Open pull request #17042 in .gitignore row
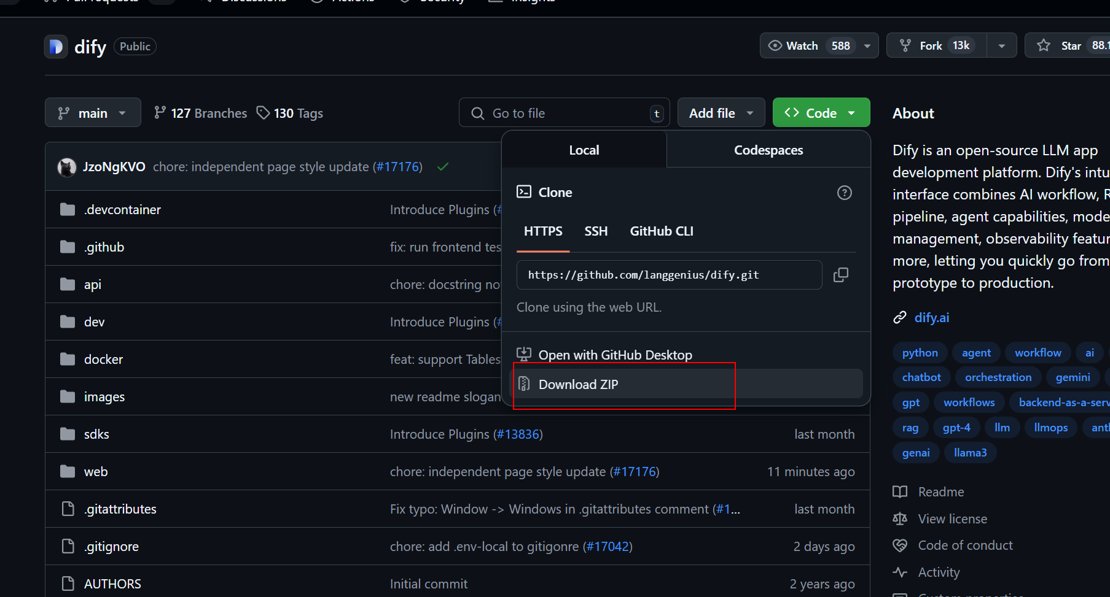 [x=608, y=547]
